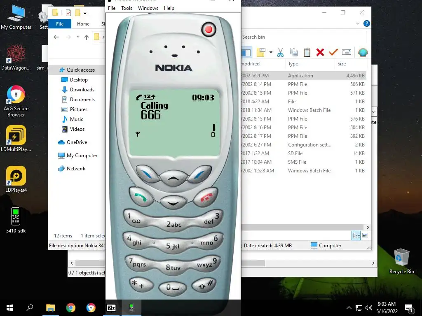Tap the 3def key
Viewport: 422px width, 316px height.
click(212, 219)
